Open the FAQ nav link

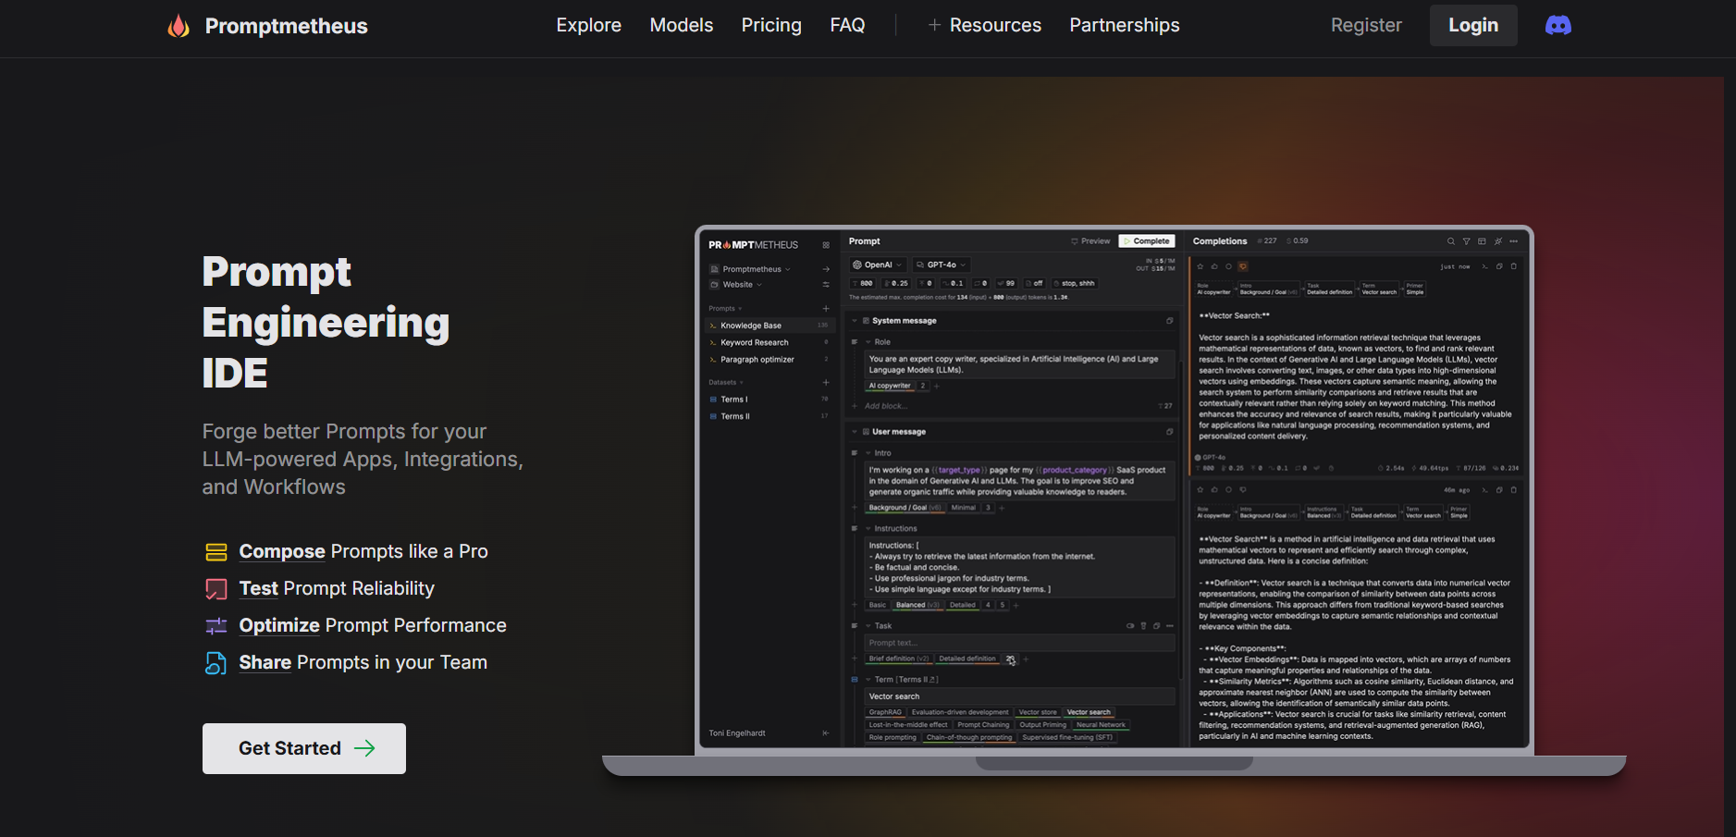[x=847, y=25]
